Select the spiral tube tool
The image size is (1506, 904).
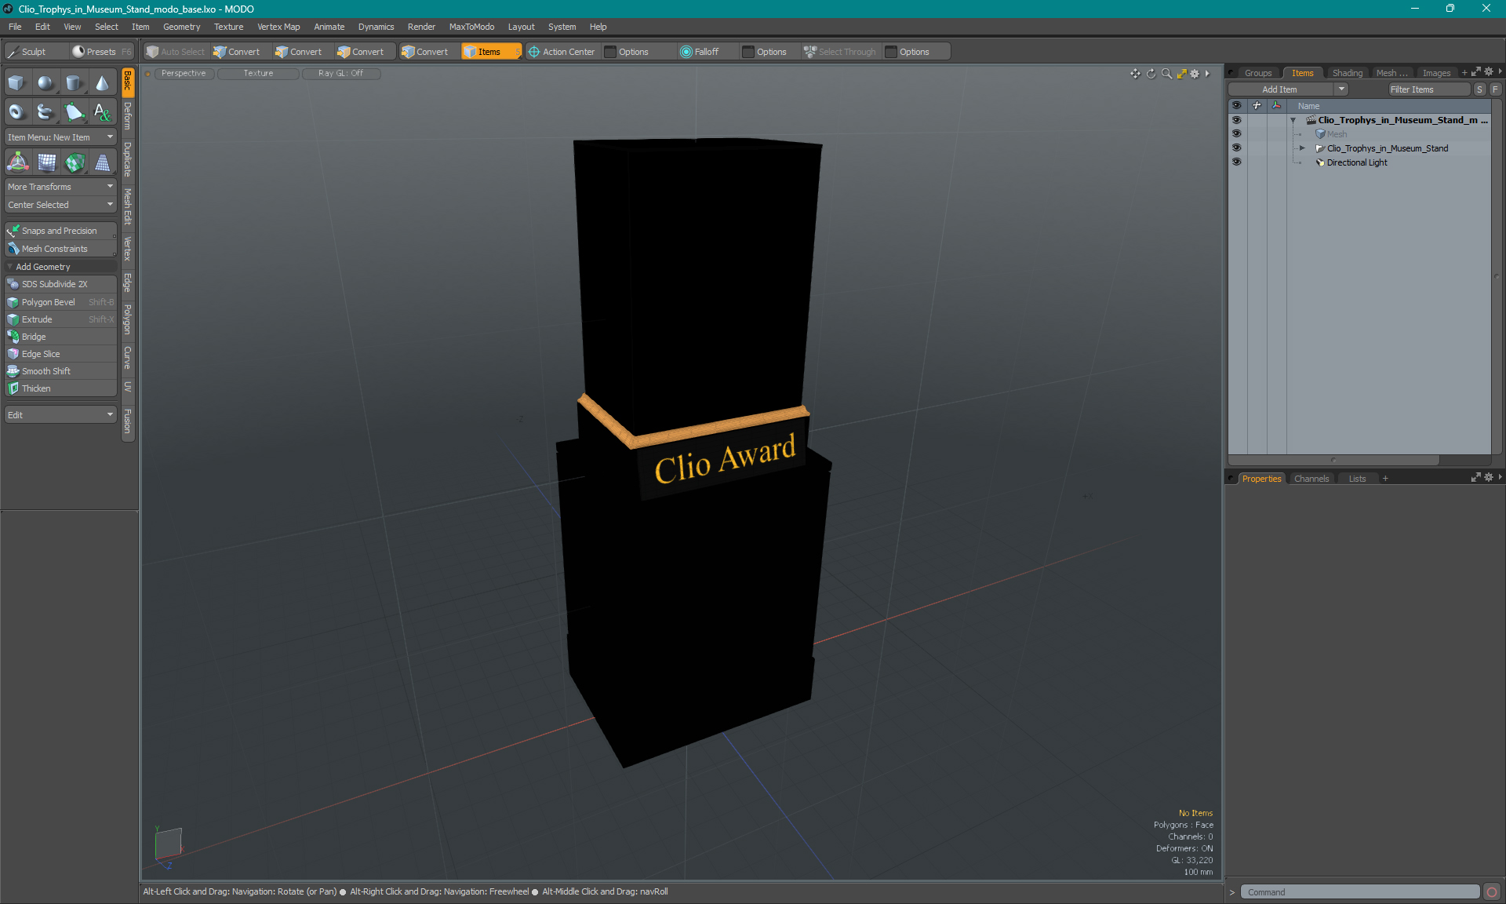tap(45, 112)
